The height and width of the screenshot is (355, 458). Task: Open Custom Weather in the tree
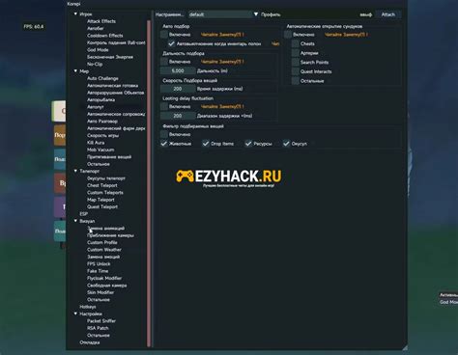click(x=104, y=250)
